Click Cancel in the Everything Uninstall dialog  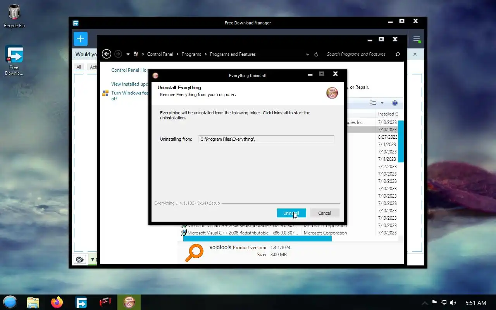pos(324,213)
